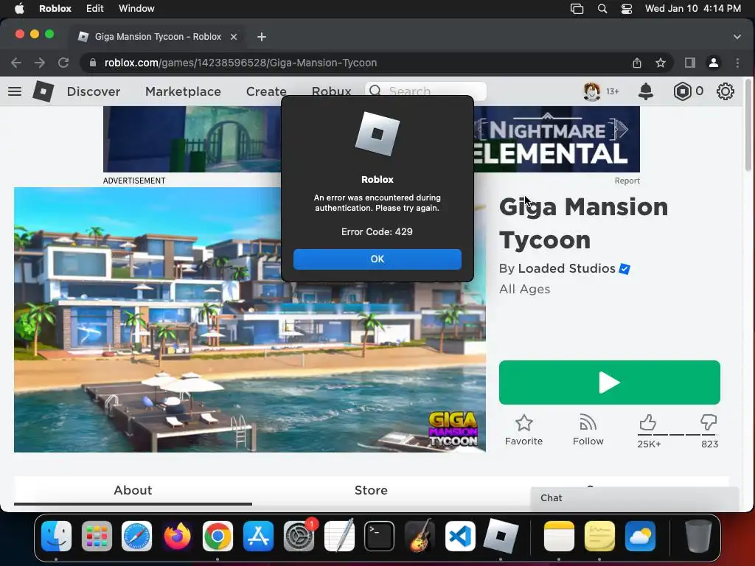Click the browser address bar URL

240,63
